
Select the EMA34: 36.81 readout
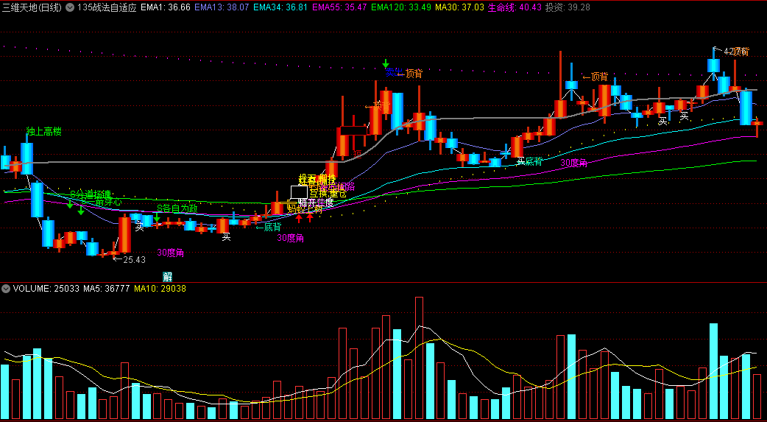coord(280,8)
